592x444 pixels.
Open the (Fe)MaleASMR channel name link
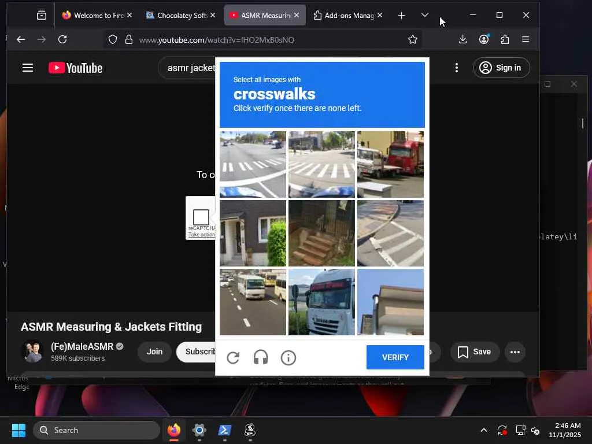point(82,346)
